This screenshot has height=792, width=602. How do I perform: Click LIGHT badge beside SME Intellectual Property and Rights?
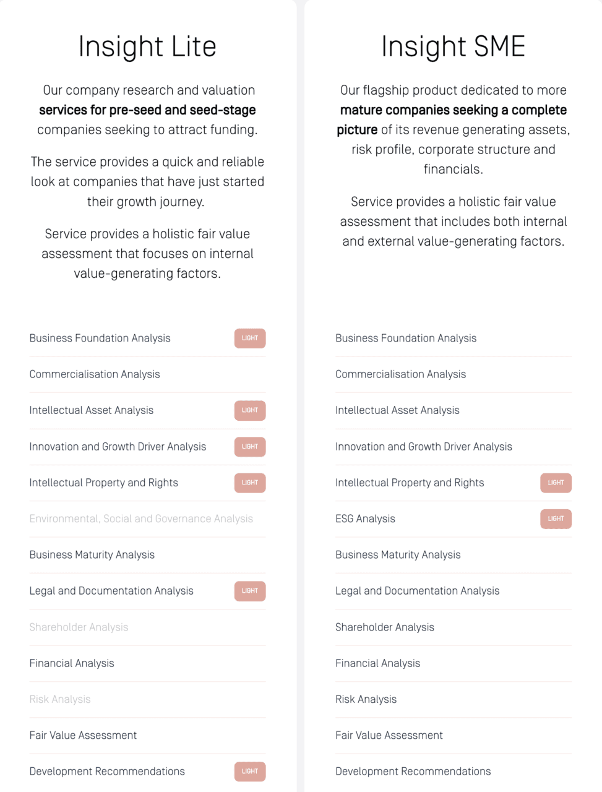point(556,483)
